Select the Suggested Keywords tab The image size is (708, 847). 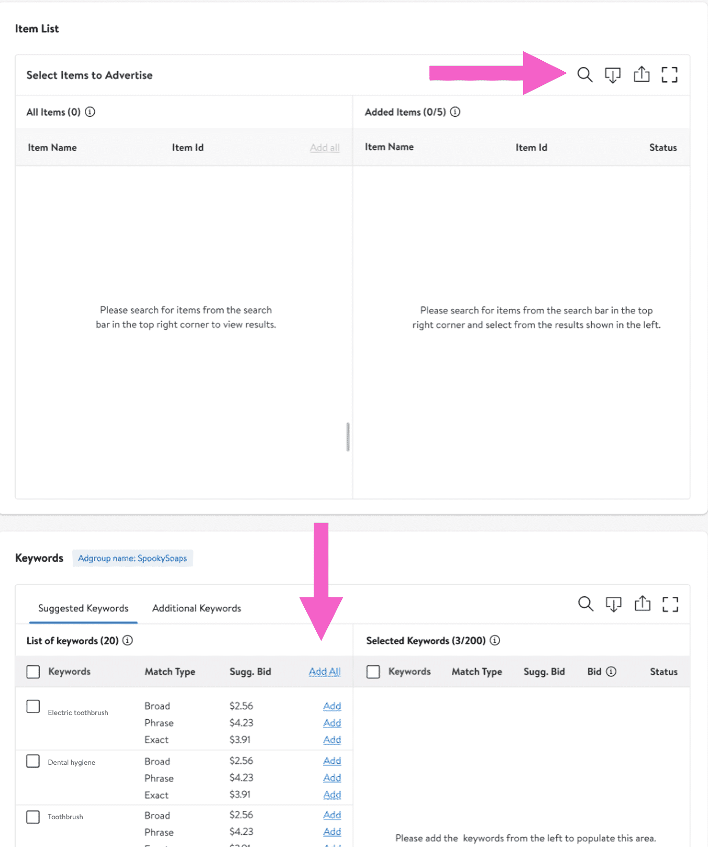[83, 608]
